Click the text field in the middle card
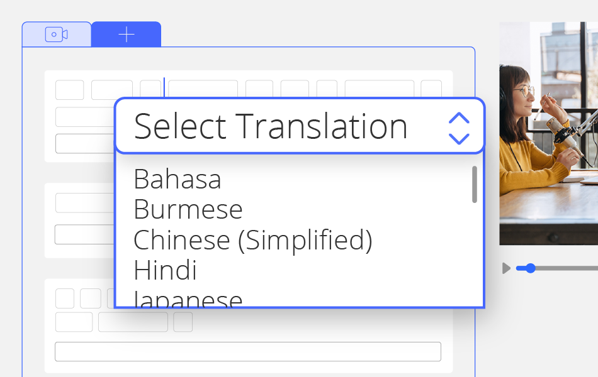This screenshot has width=598, height=377. pos(84,234)
